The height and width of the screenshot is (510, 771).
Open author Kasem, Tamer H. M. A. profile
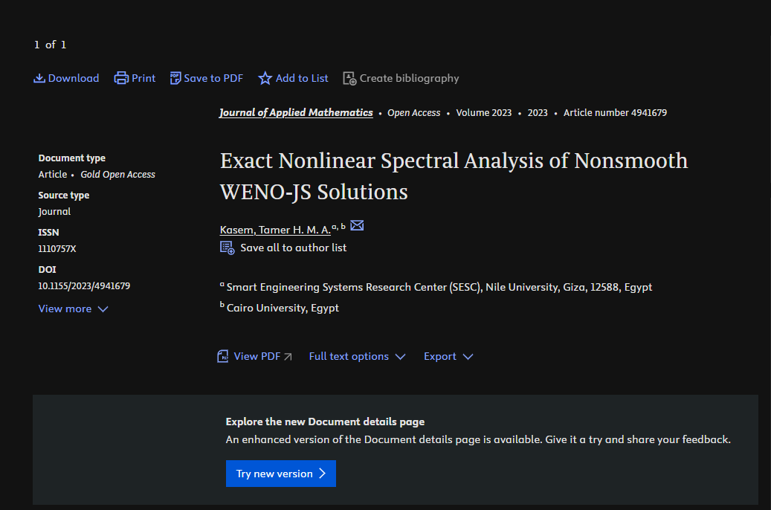click(275, 230)
